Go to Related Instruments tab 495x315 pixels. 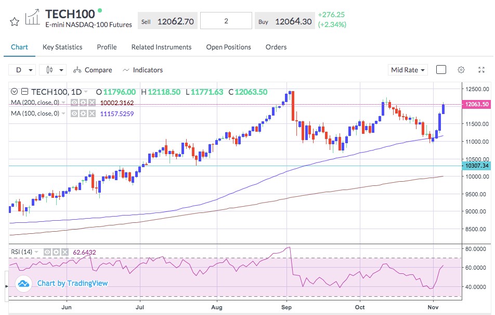click(161, 47)
